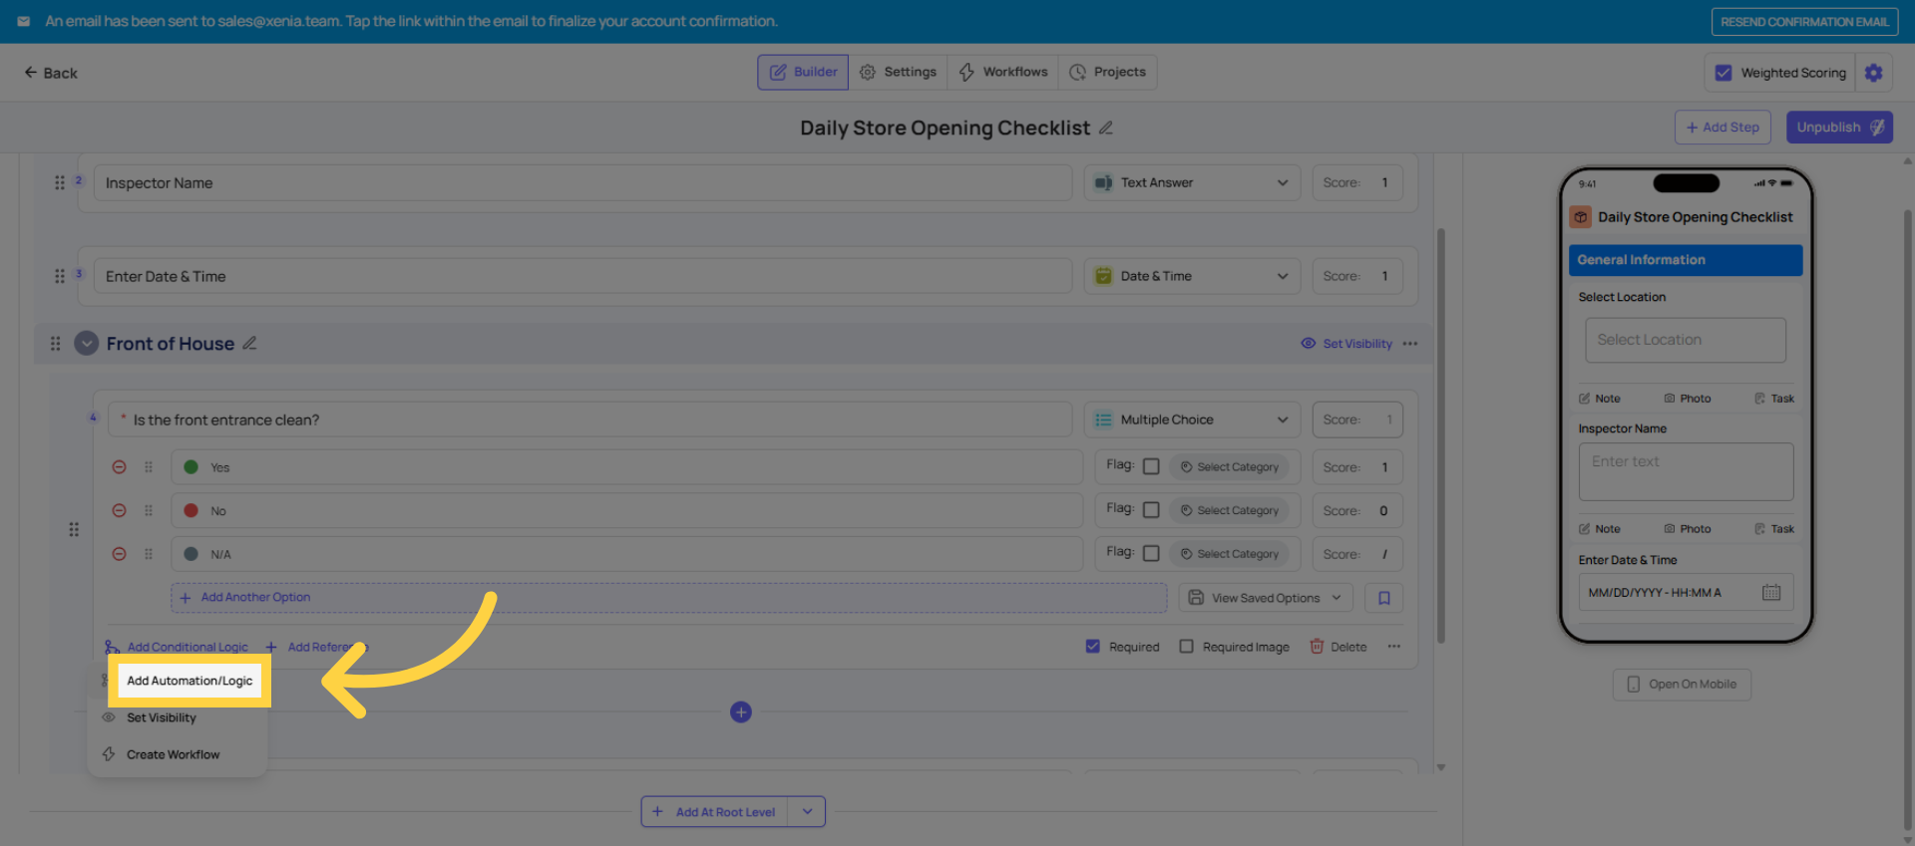Click the blue plus insert step button
Image resolution: width=1915 pixels, height=846 pixels.
click(x=741, y=712)
